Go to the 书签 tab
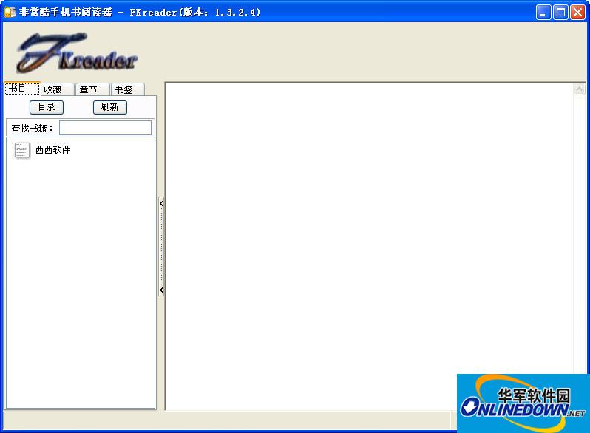The width and height of the screenshot is (590, 433). pyautogui.click(x=127, y=89)
